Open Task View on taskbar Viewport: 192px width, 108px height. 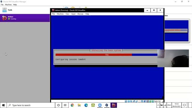tap(65, 105)
